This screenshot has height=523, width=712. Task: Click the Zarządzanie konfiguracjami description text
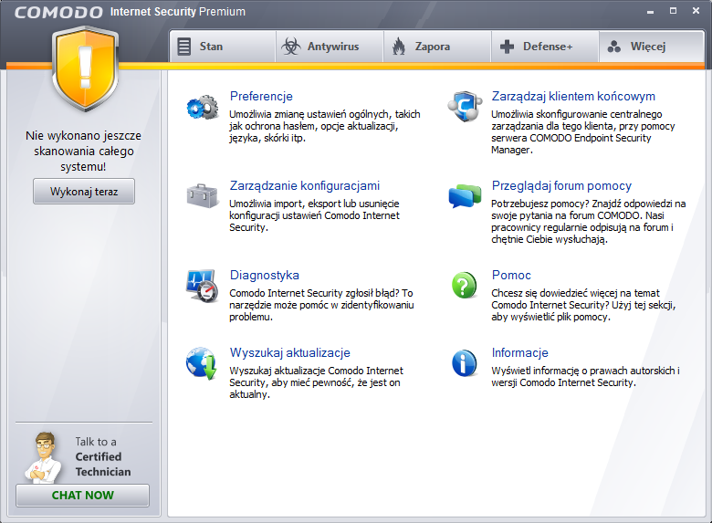tap(314, 215)
